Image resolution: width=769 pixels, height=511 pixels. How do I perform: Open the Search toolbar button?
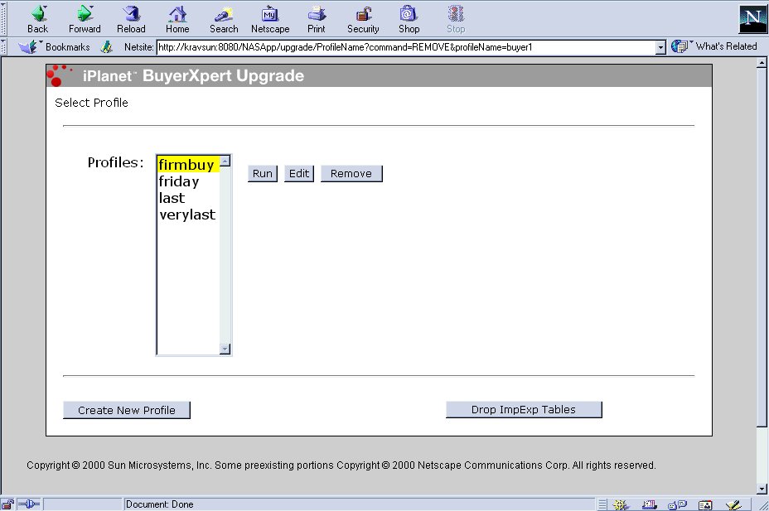[224, 20]
